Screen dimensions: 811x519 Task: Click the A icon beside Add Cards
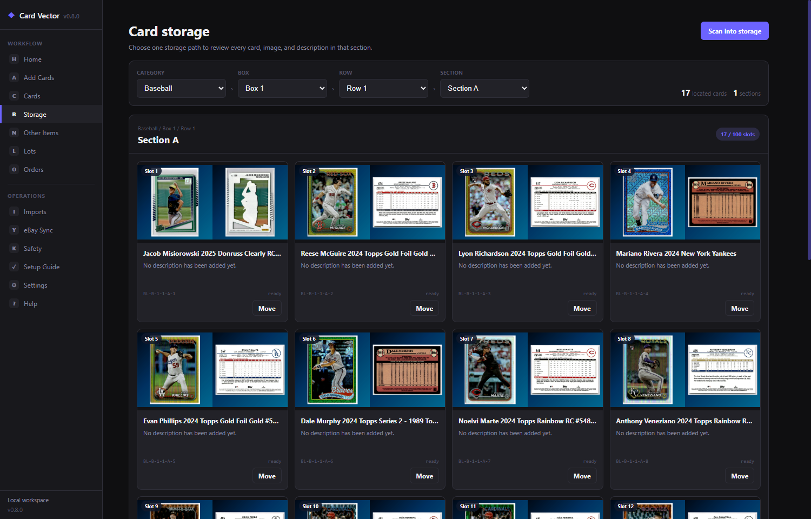pos(14,78)
